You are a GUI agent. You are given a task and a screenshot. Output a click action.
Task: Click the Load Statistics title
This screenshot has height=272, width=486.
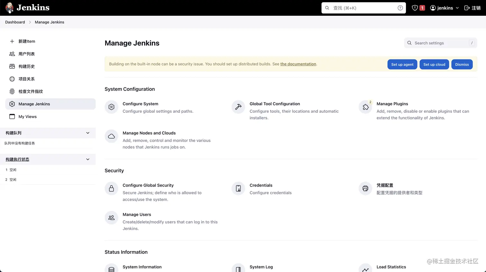click(391, 267)
